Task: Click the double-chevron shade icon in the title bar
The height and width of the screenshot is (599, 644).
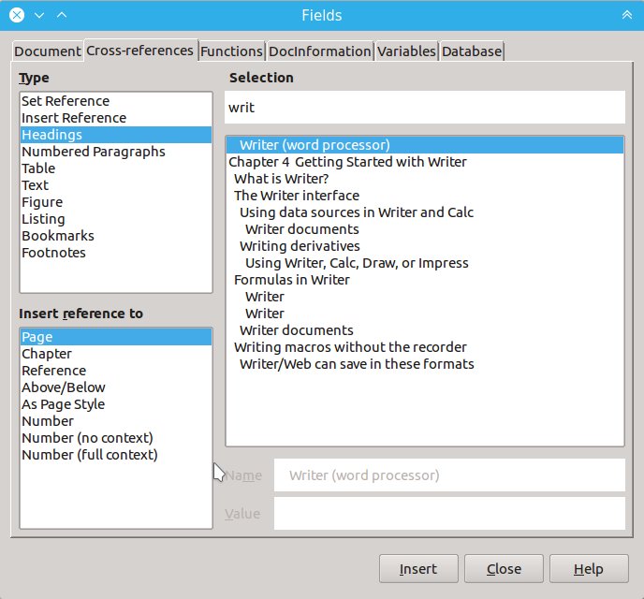Action: coord(627,15)
